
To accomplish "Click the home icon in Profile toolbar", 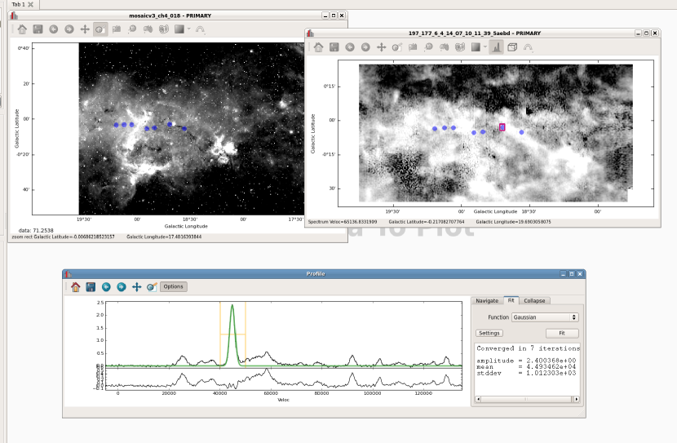I will tap(76, 287).
